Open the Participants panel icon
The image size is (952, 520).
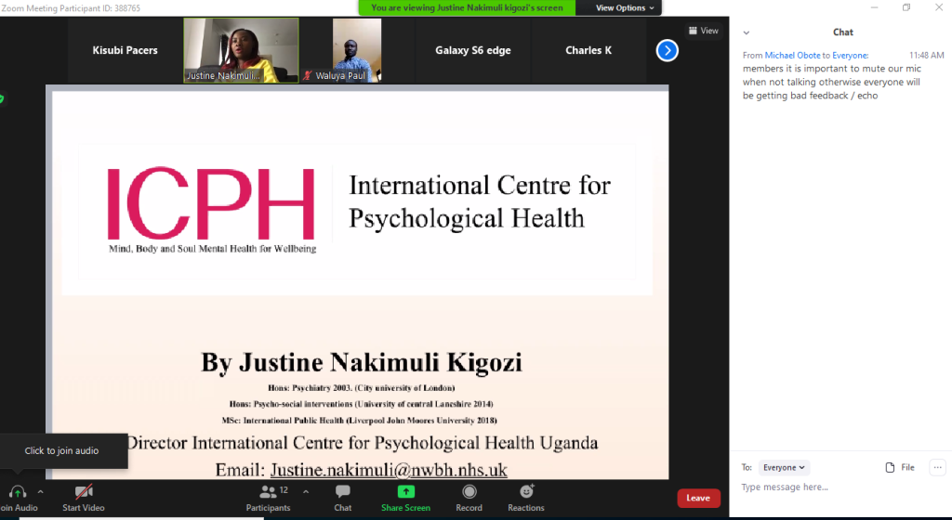point(268,491)
